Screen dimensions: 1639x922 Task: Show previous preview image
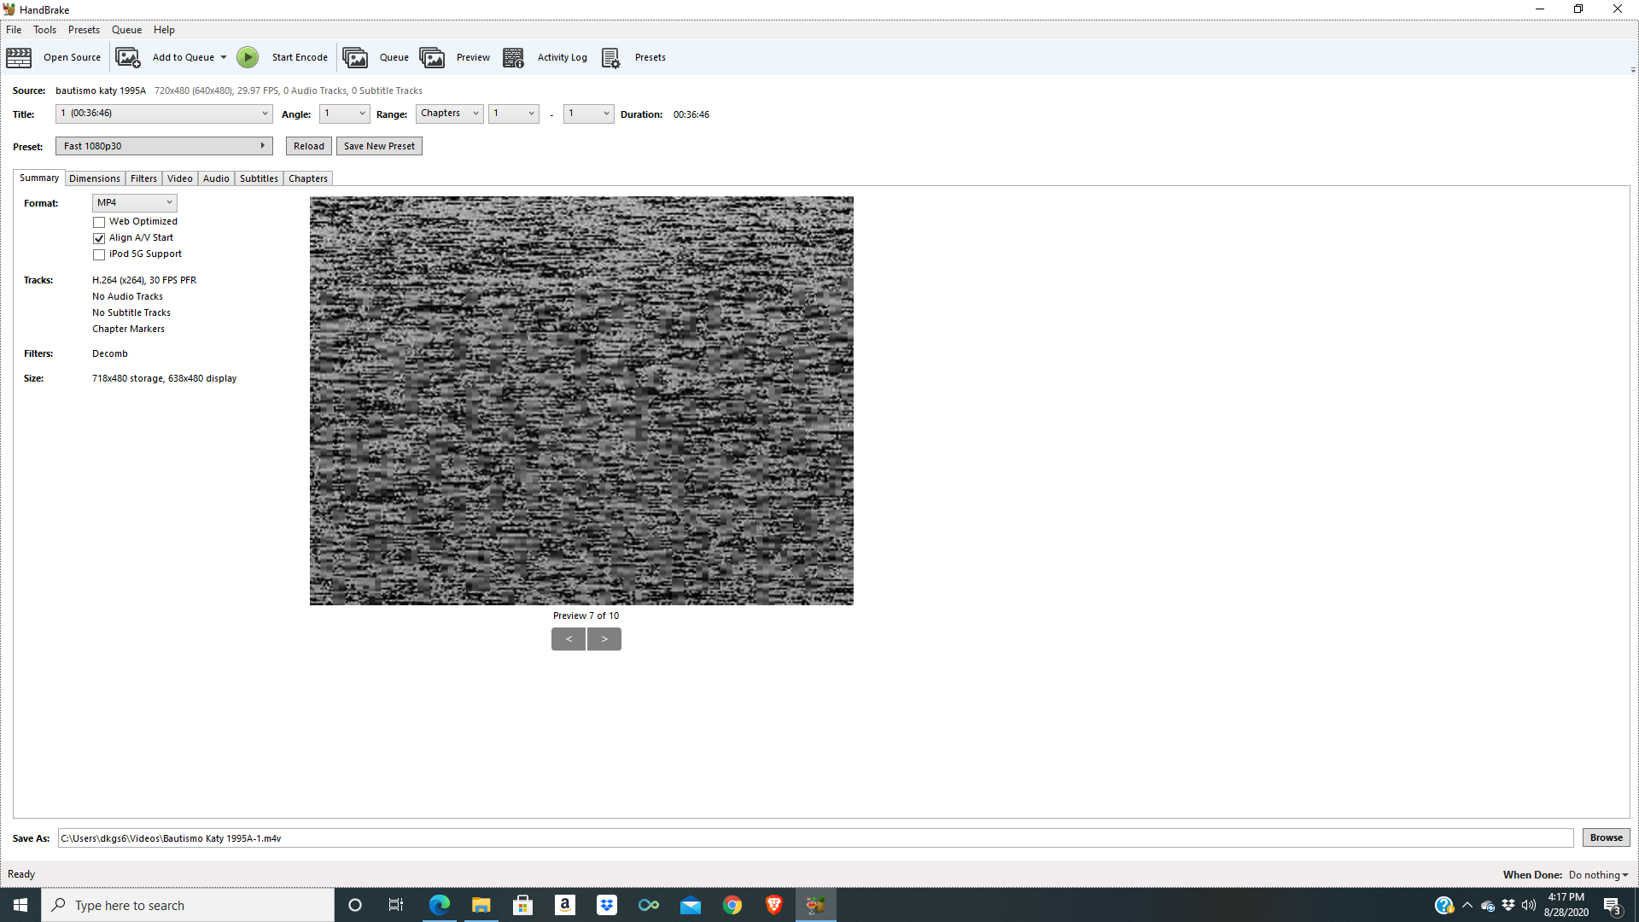click(569, 639)
